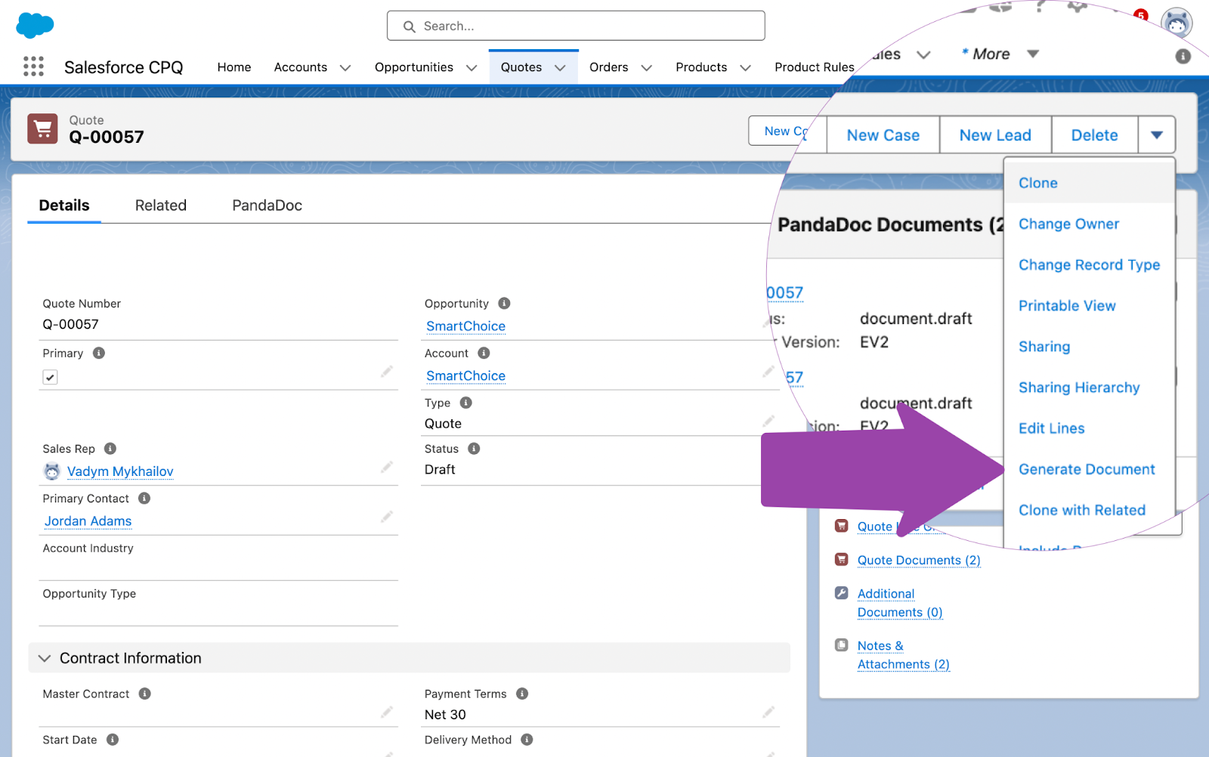Click the info icon beside Primary Contact

[144, 498]
